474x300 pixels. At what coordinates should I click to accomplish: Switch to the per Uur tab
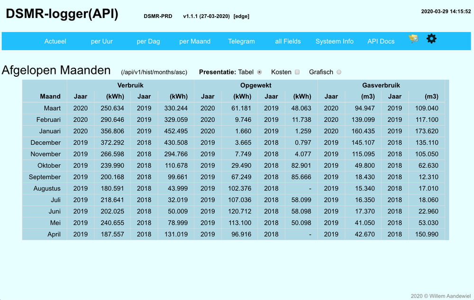point(102,41)
